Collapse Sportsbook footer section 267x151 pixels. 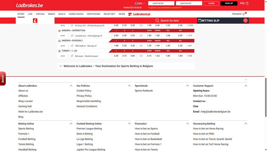coord(187,85)
